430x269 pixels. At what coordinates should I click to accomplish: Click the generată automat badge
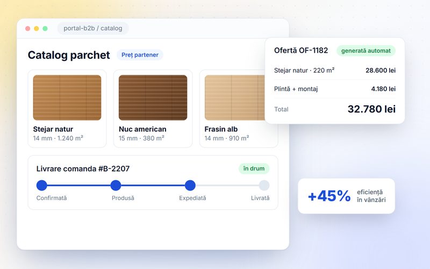pos(366,51)
